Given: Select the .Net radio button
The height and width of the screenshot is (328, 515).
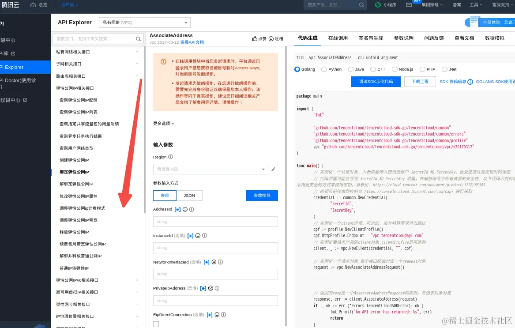Looking at the screenshot, I should (444, 69).
